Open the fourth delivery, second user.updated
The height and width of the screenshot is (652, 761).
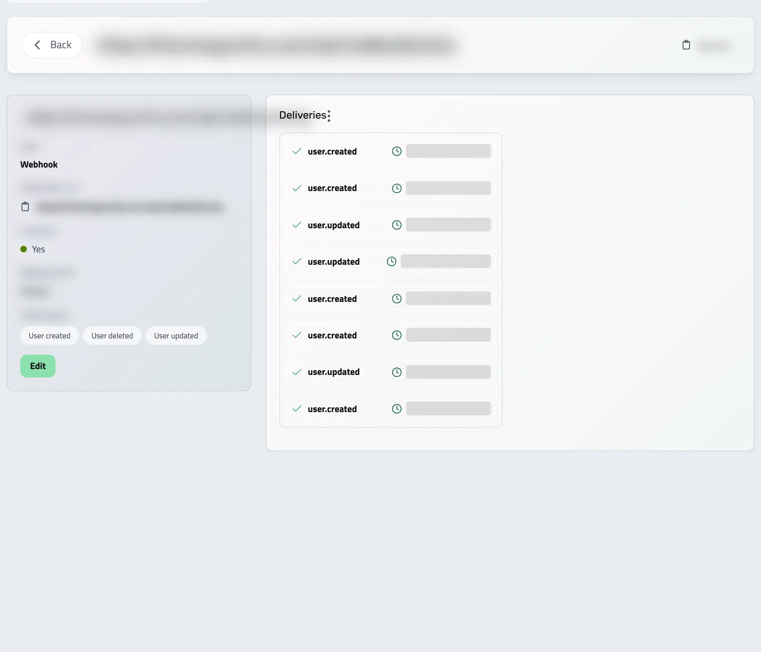pyautogui.click(x=390, y=262)
